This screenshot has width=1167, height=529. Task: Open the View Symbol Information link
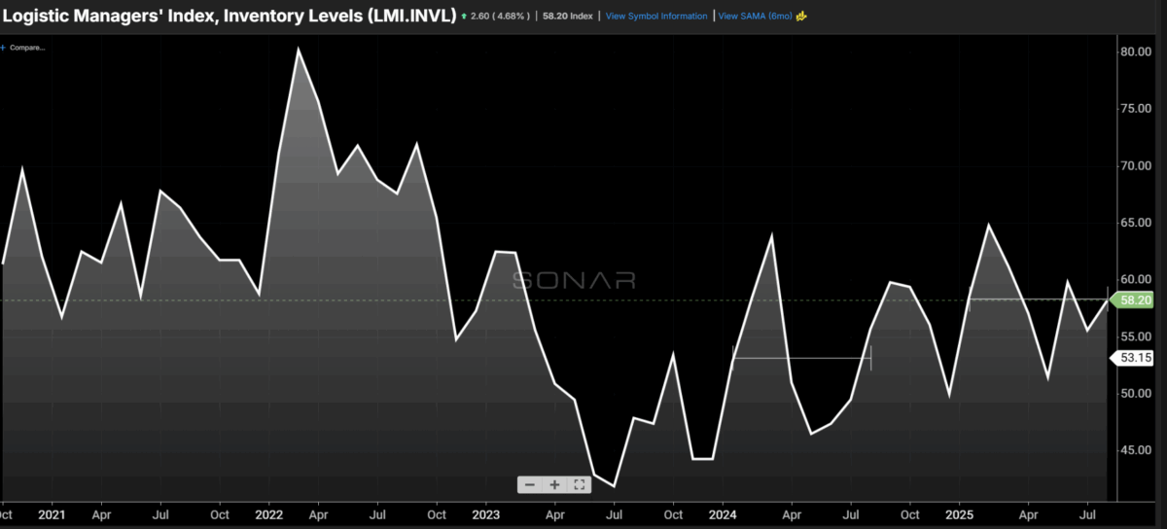(x=656, y=17)
